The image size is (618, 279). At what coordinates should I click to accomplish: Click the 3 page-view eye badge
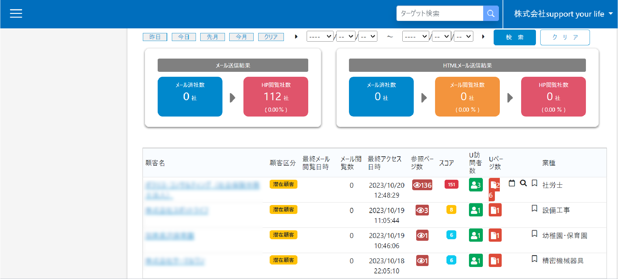coord(422,210)
